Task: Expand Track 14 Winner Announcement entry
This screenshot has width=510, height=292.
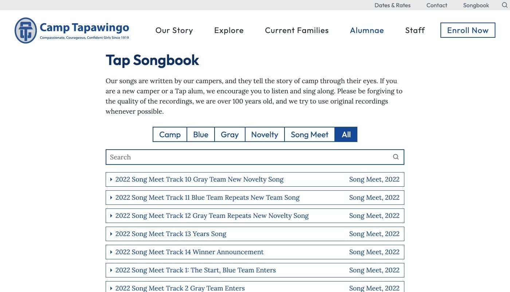Action: 189,252
